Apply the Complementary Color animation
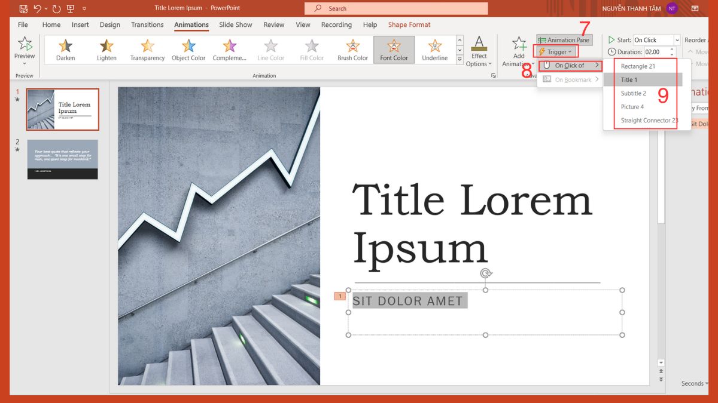The image size is (718, 403). pos(229,50)
